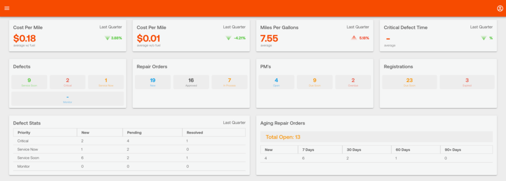
Task: Click New value 6 in Service Soon row
Action: [83, 158]
